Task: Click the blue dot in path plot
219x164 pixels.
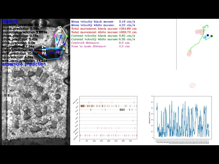Action: click(x=208, y=35)
